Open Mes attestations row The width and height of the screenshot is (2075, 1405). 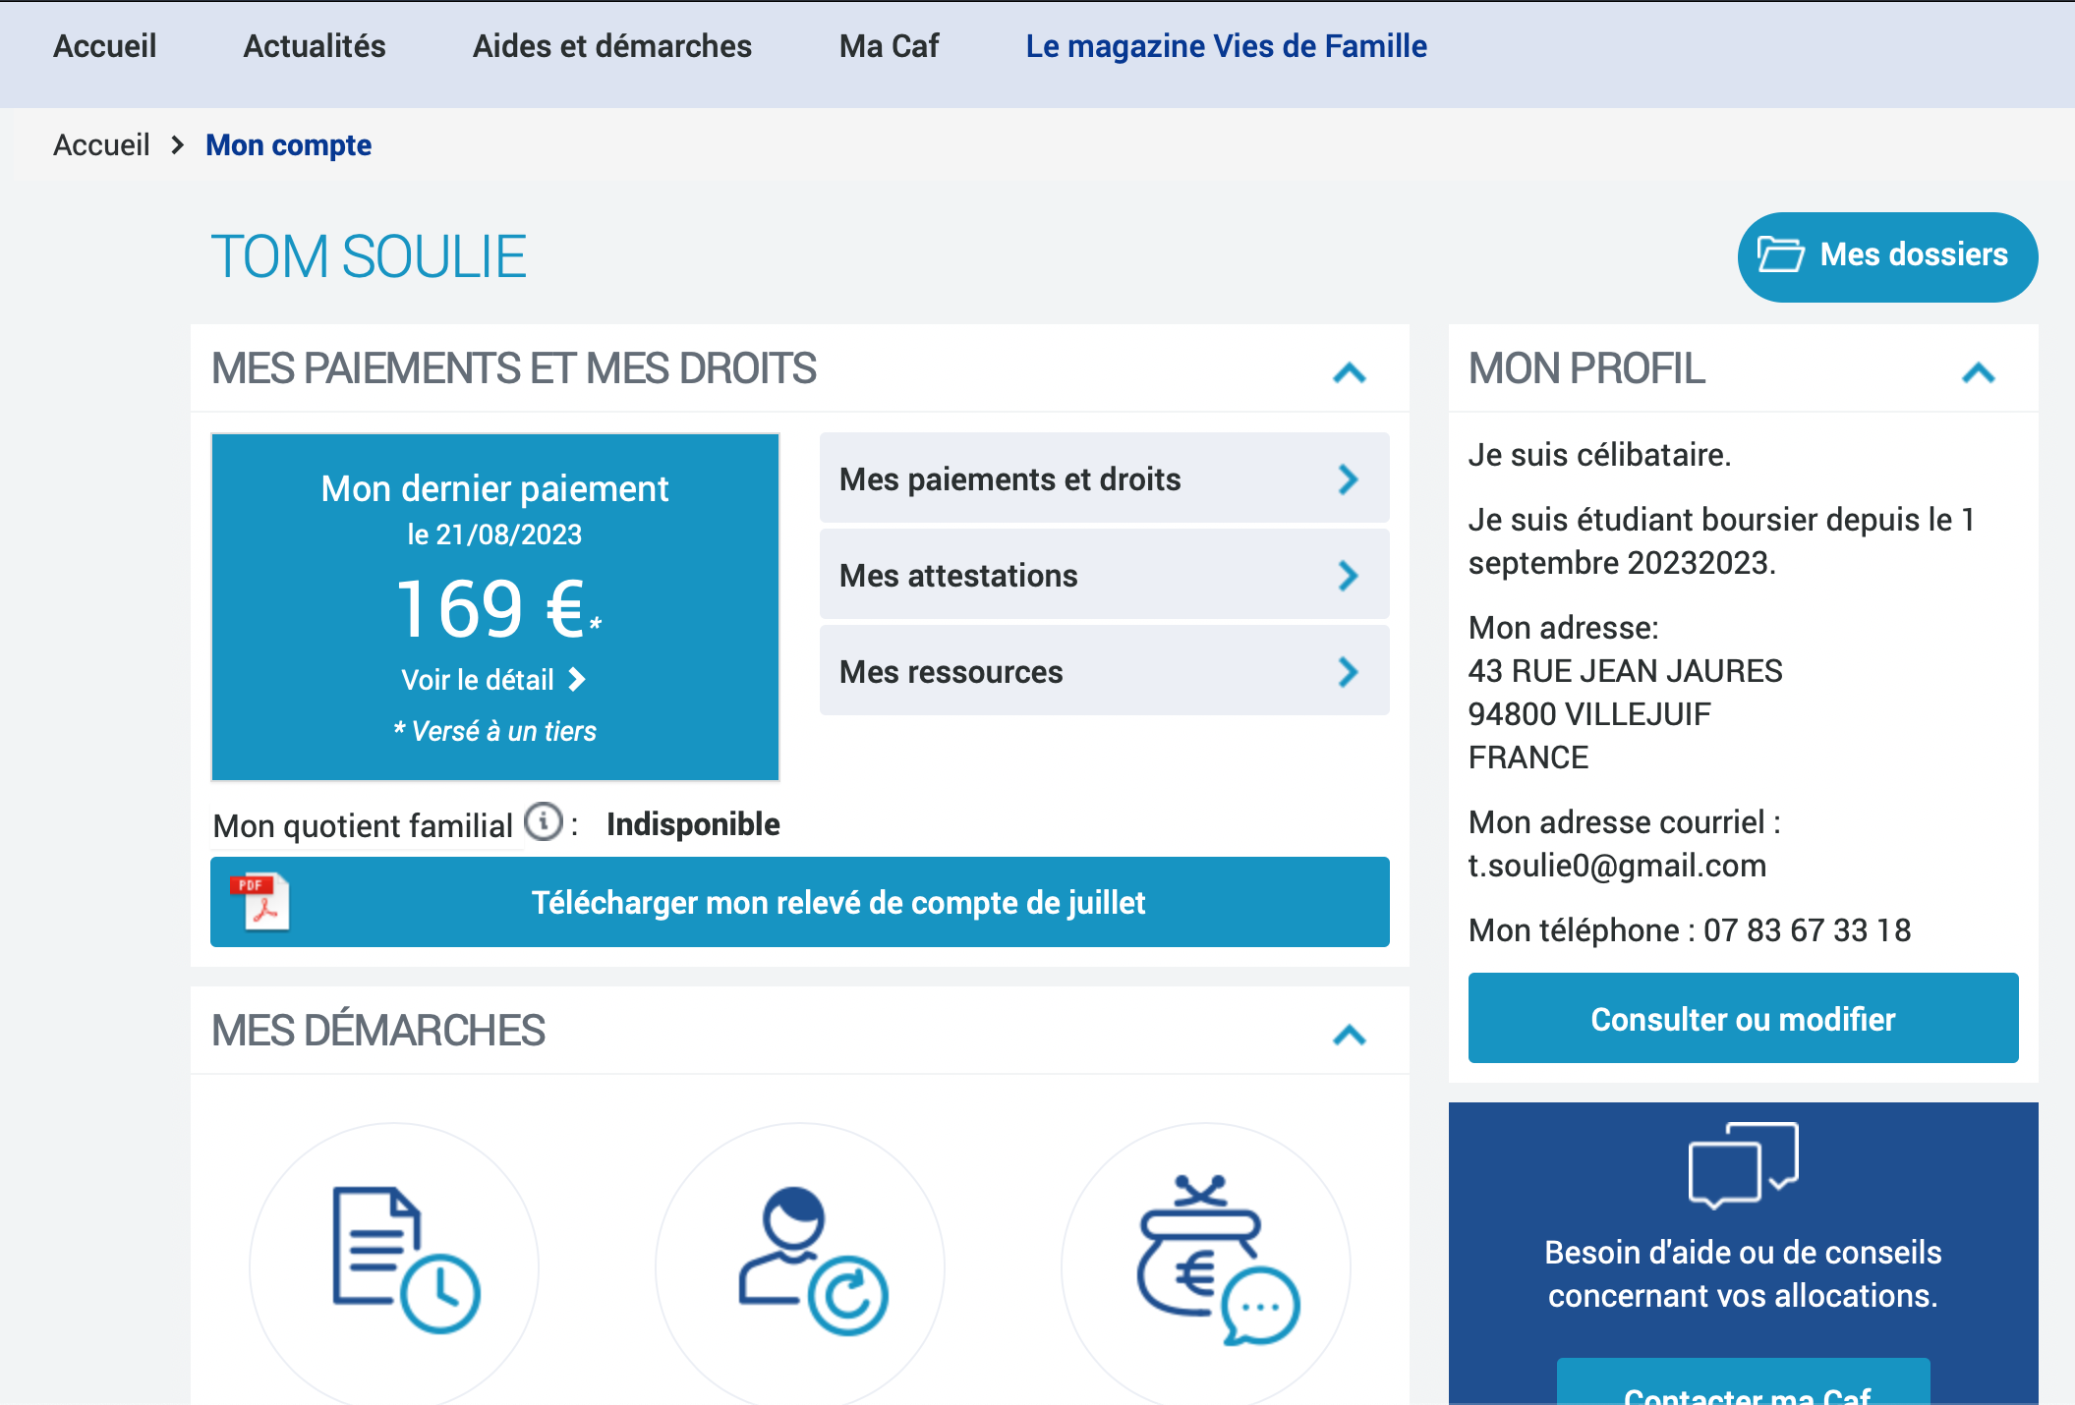pos(1103,576)
